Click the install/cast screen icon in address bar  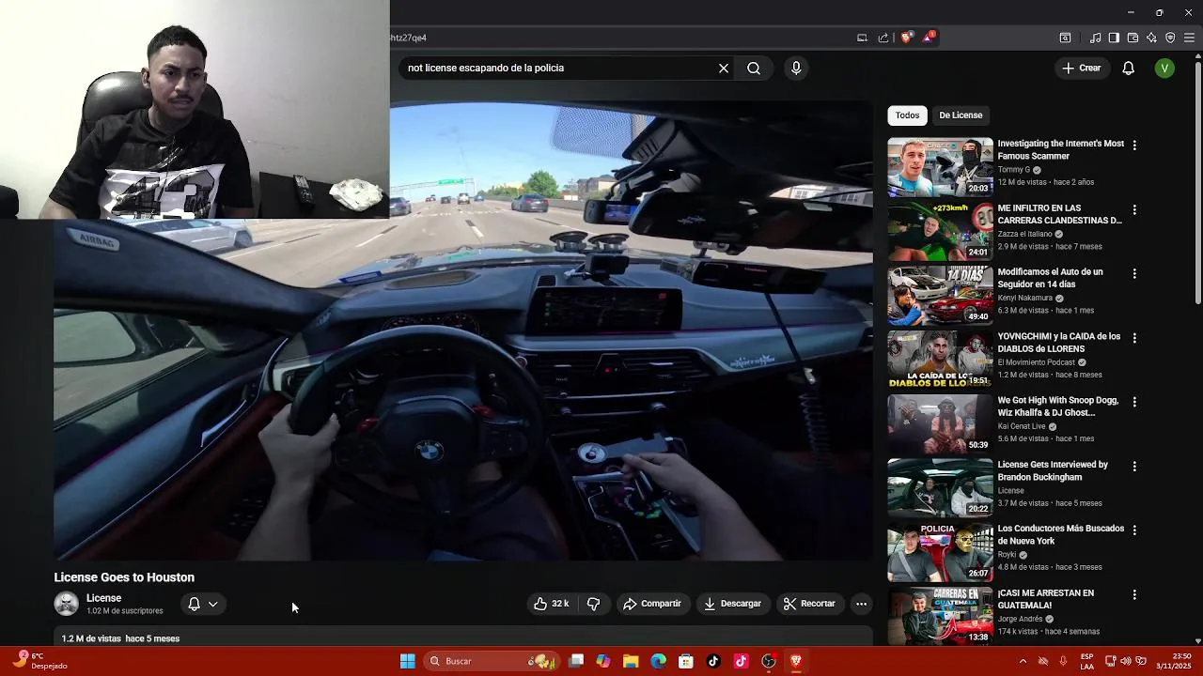[x=862, y=38]
